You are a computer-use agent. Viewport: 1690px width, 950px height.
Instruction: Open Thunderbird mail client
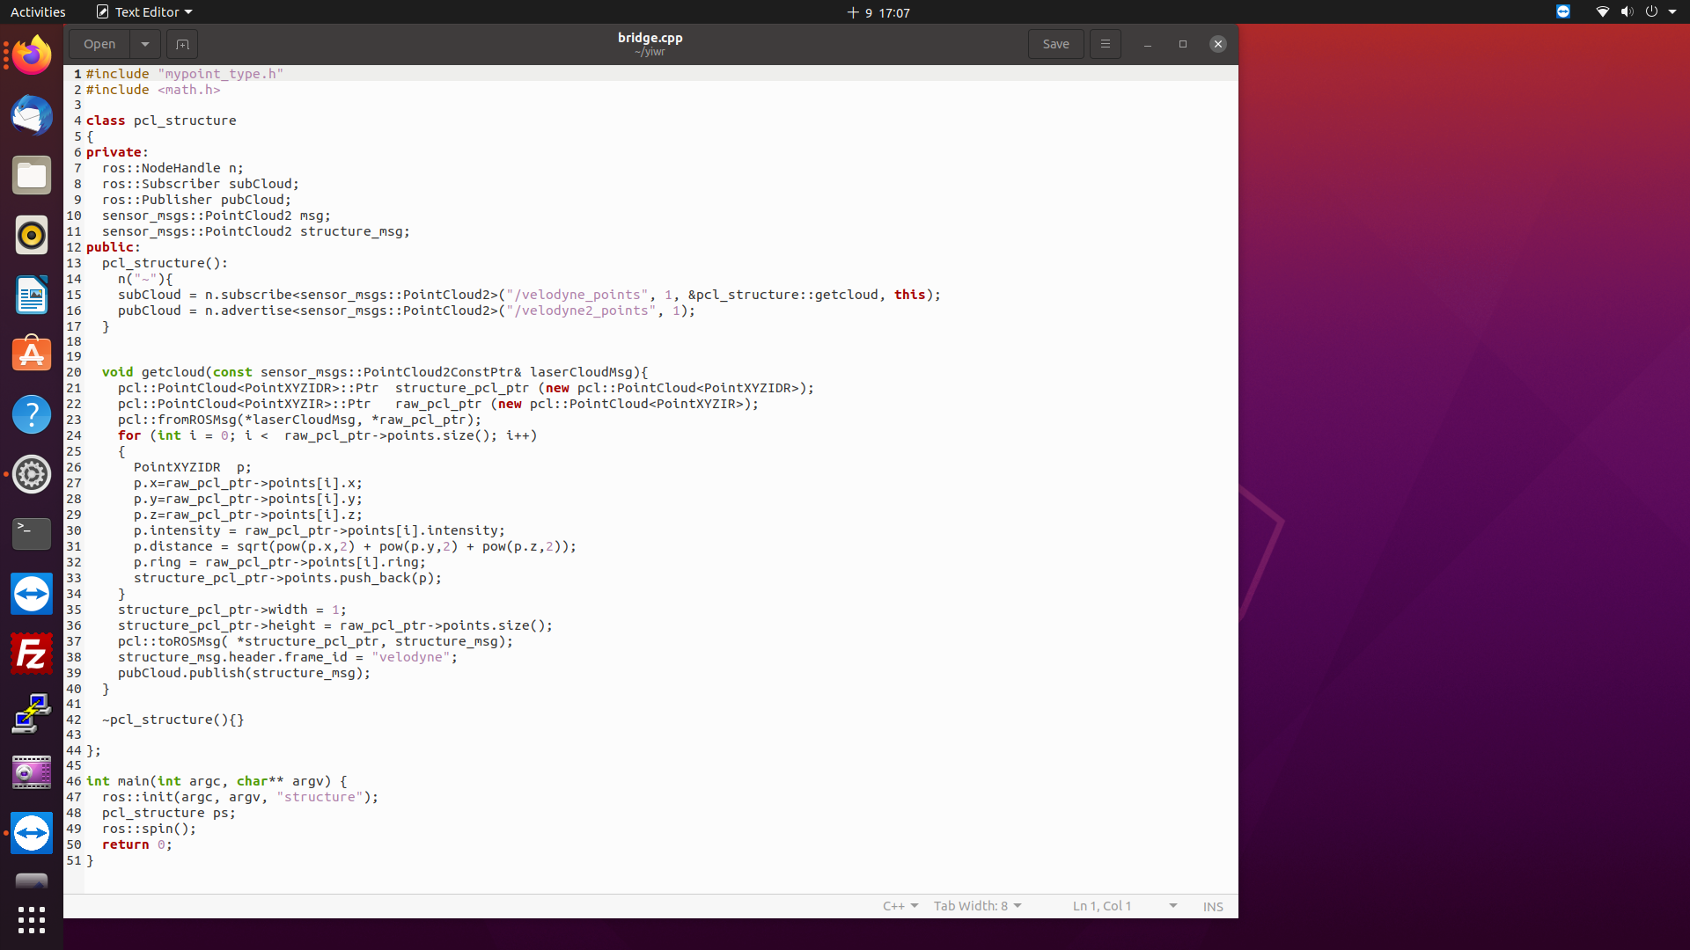click(x=31, y=115)
